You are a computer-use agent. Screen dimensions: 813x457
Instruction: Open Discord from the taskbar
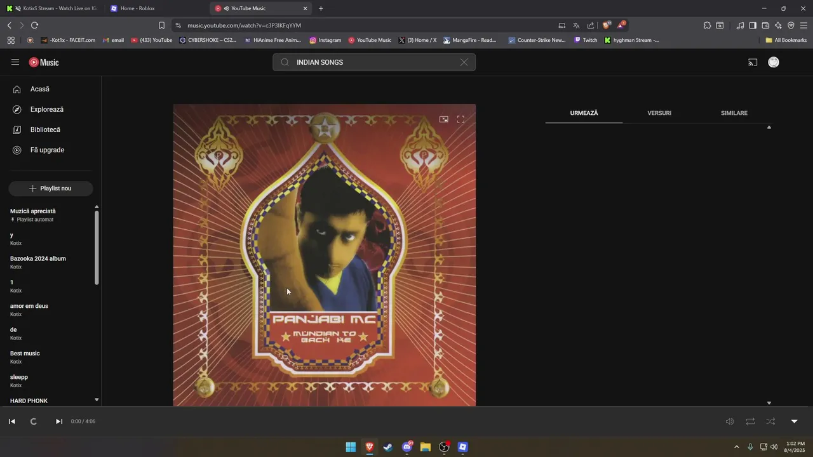click(407, 447)
